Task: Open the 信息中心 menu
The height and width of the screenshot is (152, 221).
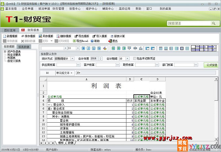Action: click(75, 9)
